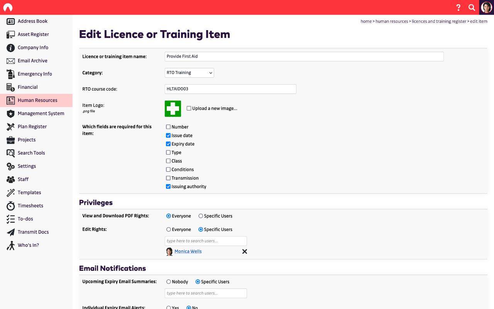494x309 pixels.
Task: Click the Email Archive envelope icon
Action: (11, 61)
